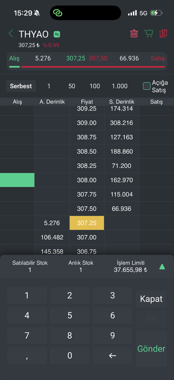Open the shopping cart icon

pos(149,33)
